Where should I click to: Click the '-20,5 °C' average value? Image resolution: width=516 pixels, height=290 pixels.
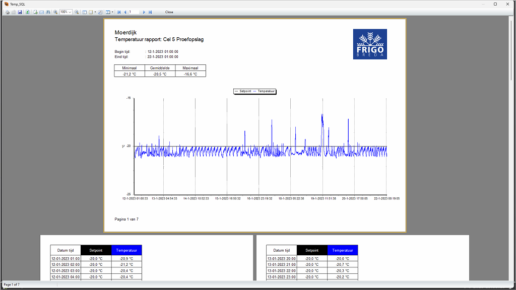[x=160, y=75]
